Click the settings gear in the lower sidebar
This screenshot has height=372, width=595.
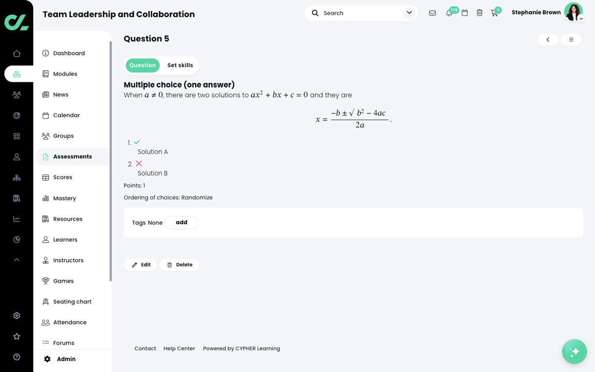(x=17, y=315)
